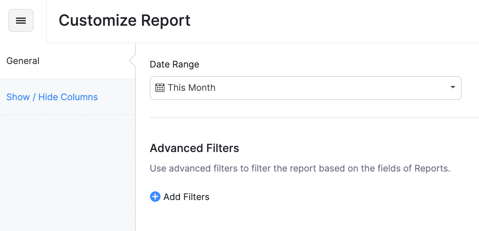Click the blue plus icon beside Add Filters

[155, 197]
